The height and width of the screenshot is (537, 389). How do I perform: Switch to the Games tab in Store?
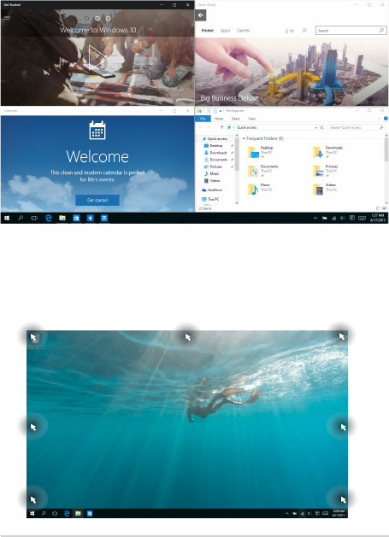click(243, 31)
